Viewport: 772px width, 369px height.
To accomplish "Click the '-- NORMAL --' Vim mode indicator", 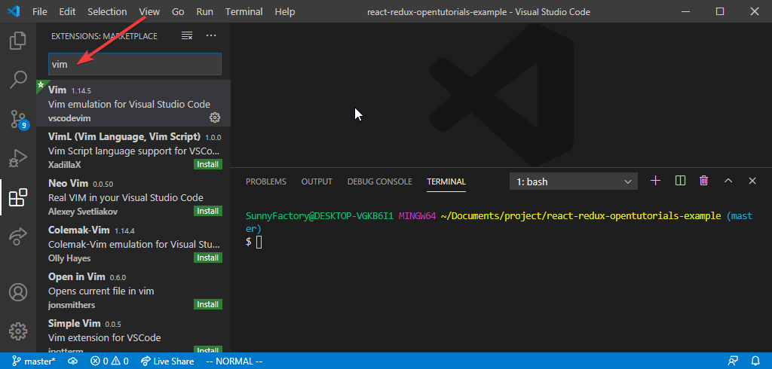I will point(234,361).
